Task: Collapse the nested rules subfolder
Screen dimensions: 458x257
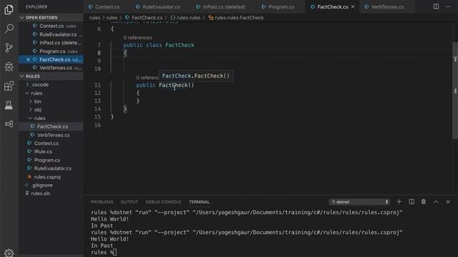Action: (x=51, y=119)
